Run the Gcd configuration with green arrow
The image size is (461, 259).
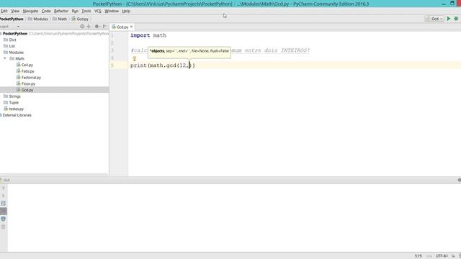click(449, 19)
